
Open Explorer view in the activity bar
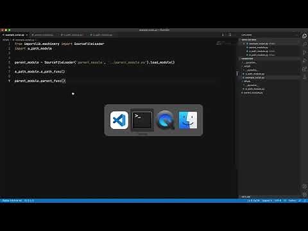pyautogui.click(x=304, y=36)
